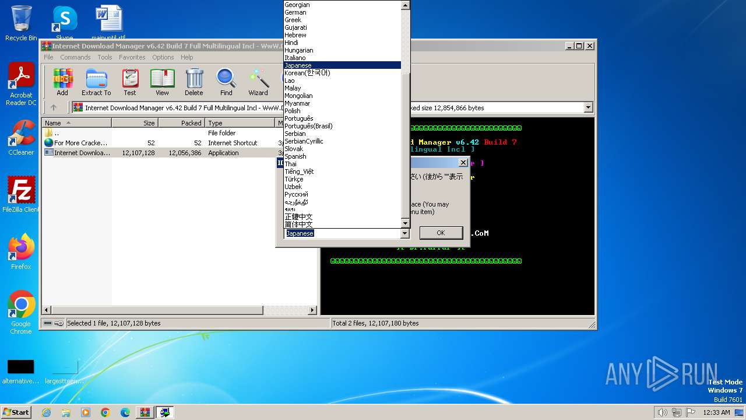Image resolution: width=746 pixels, height=420 pixels.
Task: Go up one folder level arrow
Action: [x=54, y=107]
